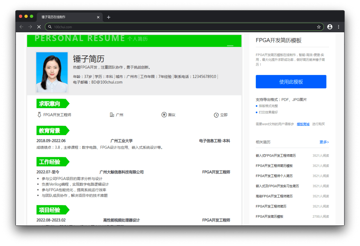The image size is (360, 246).
Task: Open the 模板商城 link
Action: point(303,124)
